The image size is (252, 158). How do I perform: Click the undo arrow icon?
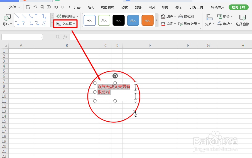coord(56,7)
